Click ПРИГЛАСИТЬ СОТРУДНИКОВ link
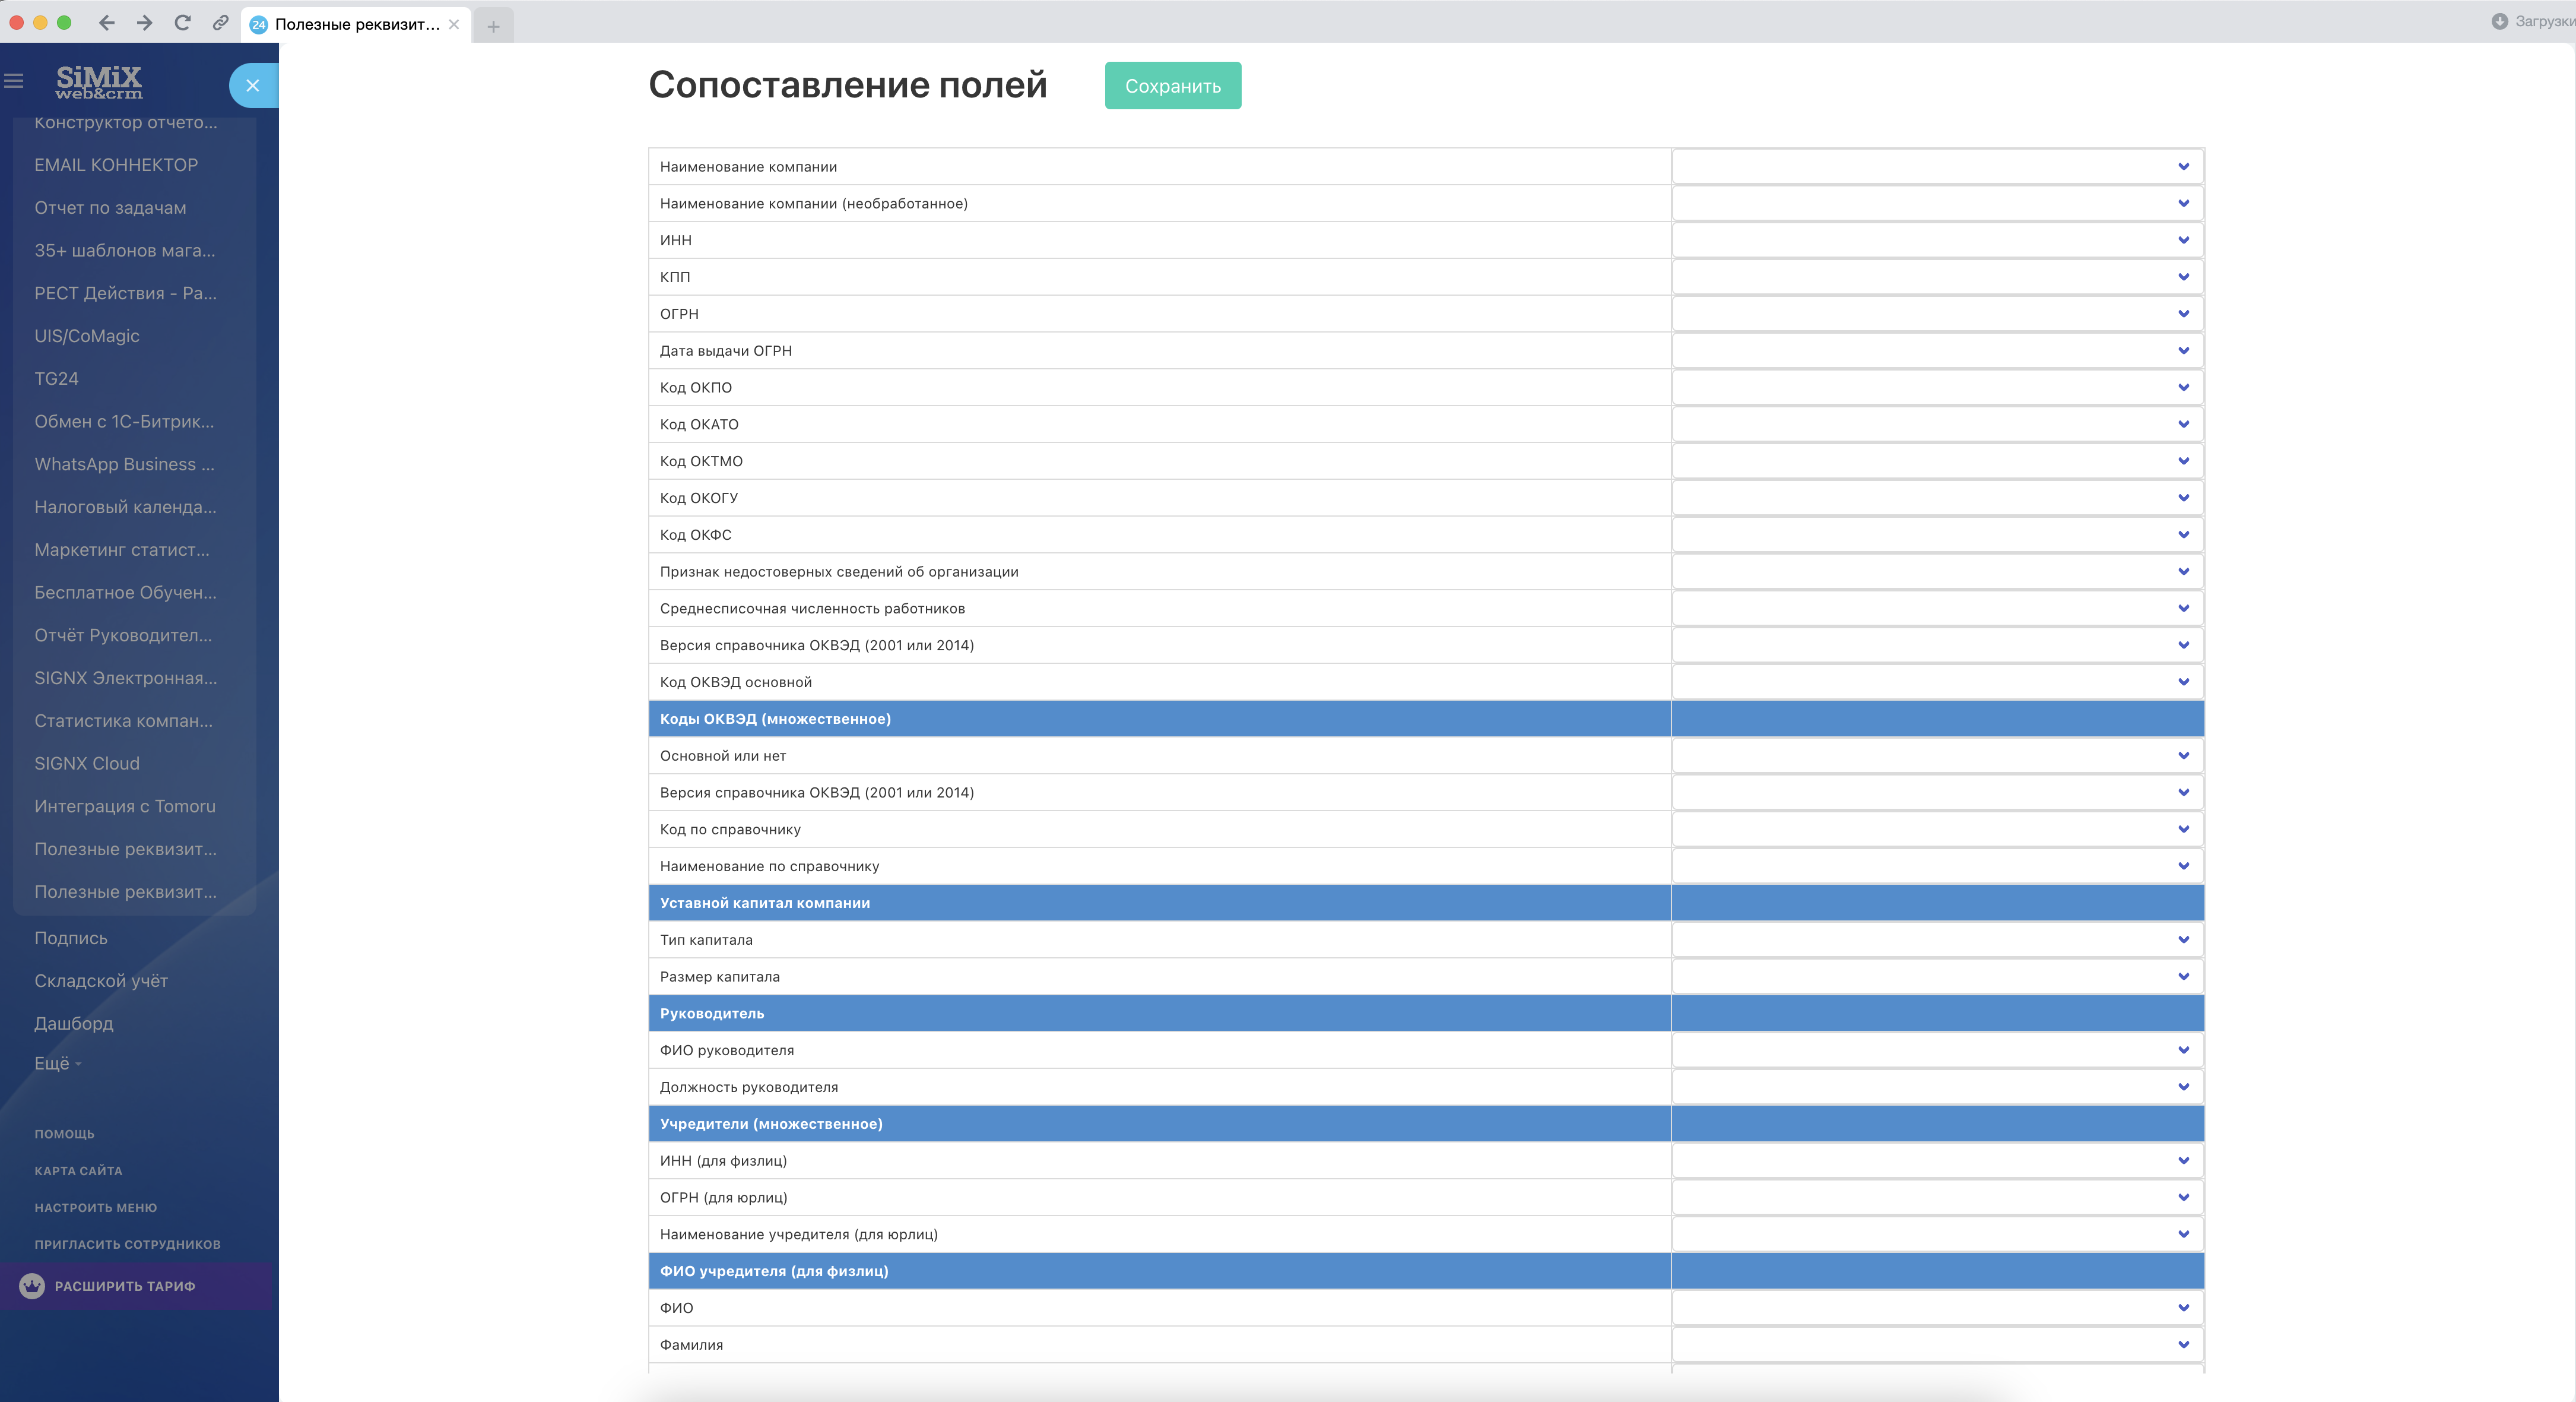Image resolution: width=2576 pixels, height=1402 pixels. [127, 1245]
